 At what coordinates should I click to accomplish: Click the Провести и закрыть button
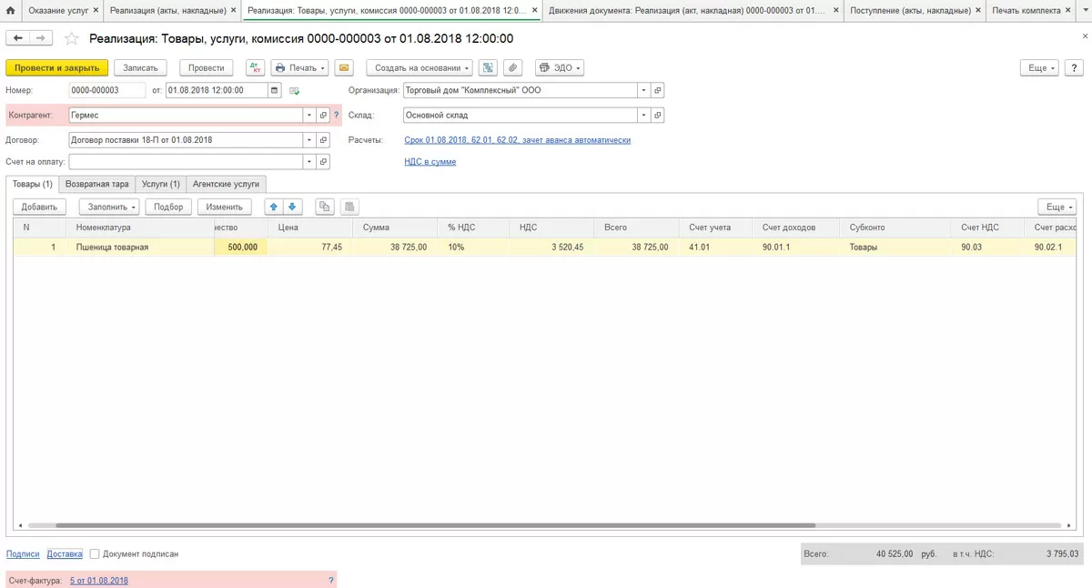[57, 68]
